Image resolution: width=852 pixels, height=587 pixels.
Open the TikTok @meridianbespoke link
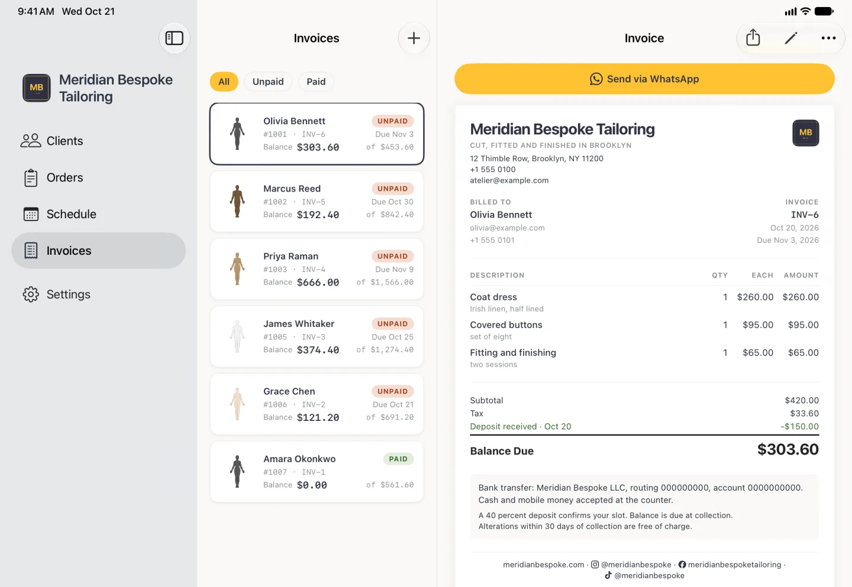(644, 575)
